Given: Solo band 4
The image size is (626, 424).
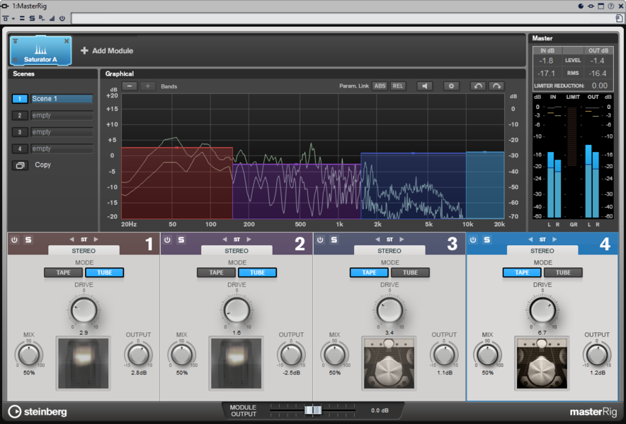Looking at the screenshot, I should pyautogui.click(x=487, y=240).
